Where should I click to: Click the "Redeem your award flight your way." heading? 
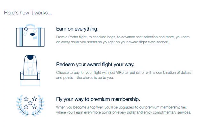click(x=95, y=65)
